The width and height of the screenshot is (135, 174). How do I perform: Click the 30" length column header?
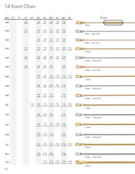click(x=69, y=18)
